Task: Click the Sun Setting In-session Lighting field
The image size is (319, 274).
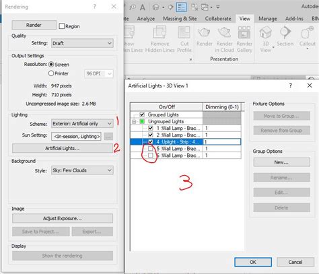Action: [x=76, y=137]
